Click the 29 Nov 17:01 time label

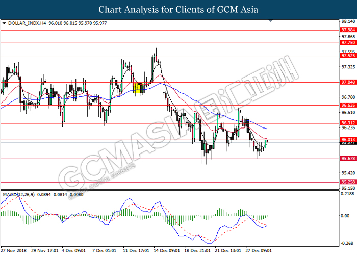[45, 251]
